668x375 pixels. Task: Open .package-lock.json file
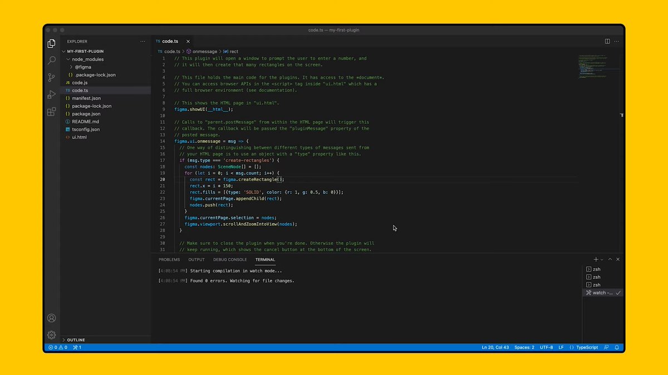[106, 74]
